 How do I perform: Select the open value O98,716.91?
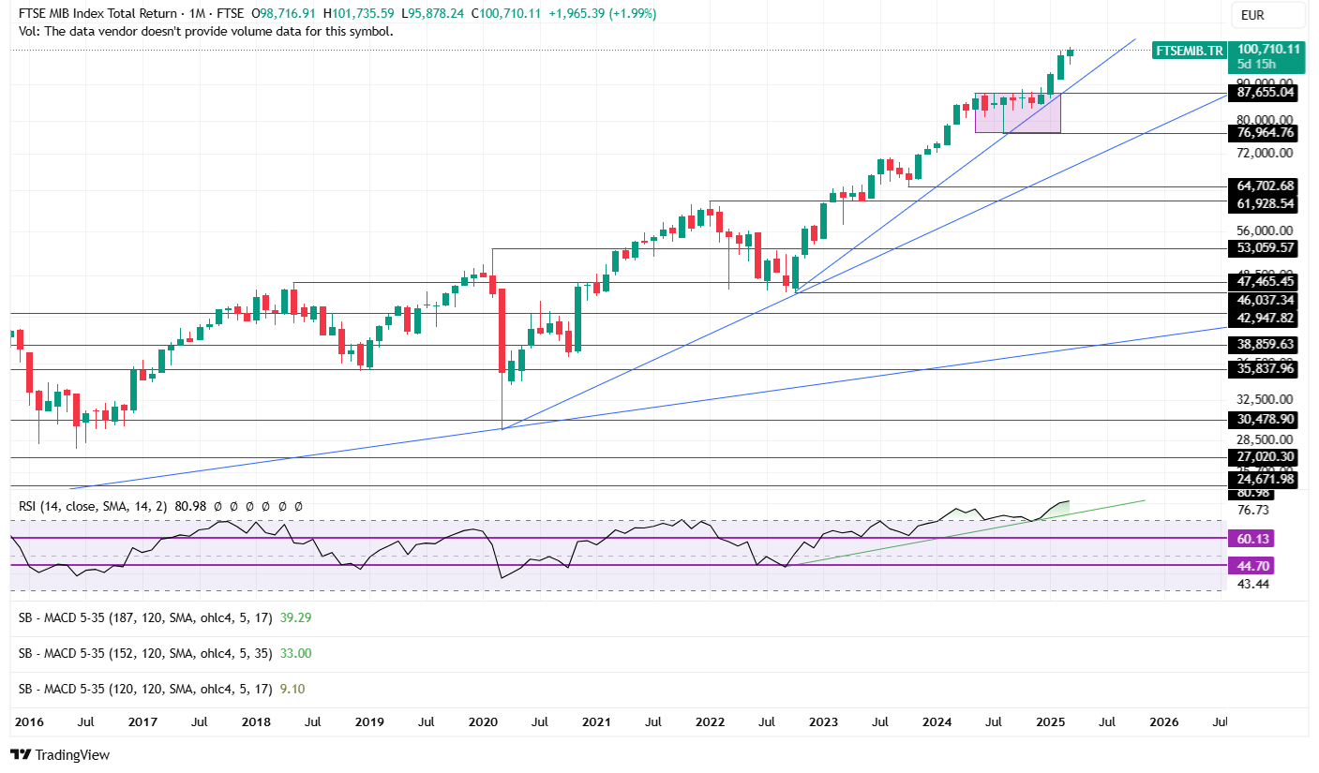(283, 14)
